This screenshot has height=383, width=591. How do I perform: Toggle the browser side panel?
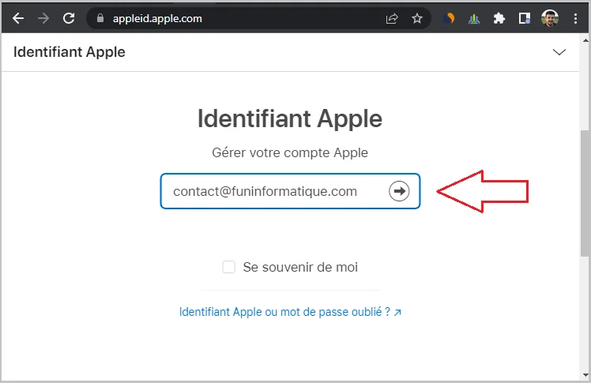coord(525,18)
